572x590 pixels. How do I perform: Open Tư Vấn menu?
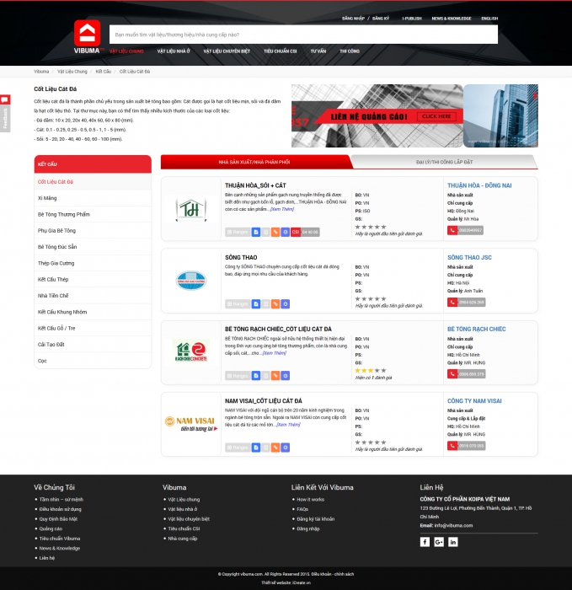point(318,51)
